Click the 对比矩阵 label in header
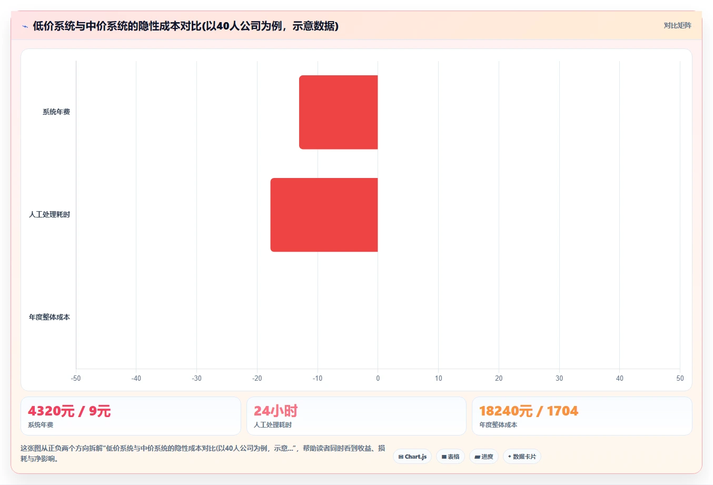 tap(677, 25)
